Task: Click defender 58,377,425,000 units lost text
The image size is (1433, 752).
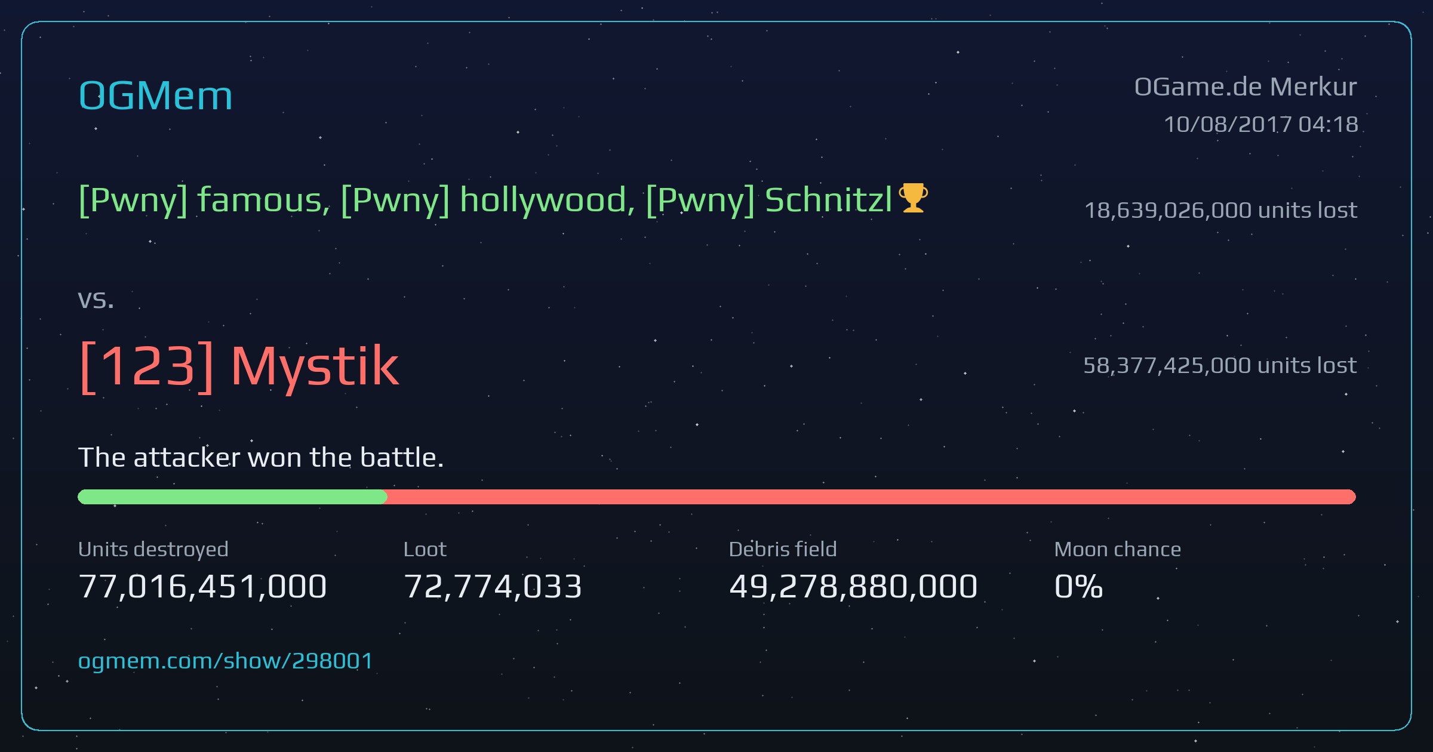Action: [x=1220, y=365]
